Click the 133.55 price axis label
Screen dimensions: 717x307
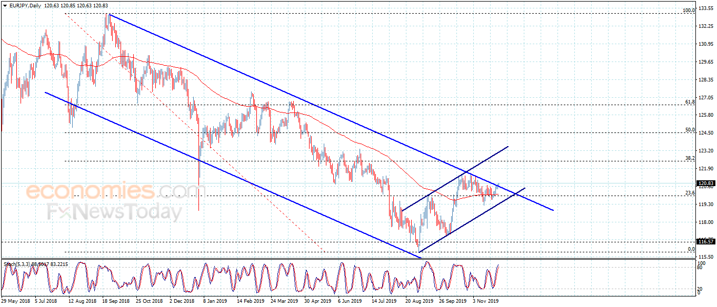pyautogui.click(x=706, y=9)
